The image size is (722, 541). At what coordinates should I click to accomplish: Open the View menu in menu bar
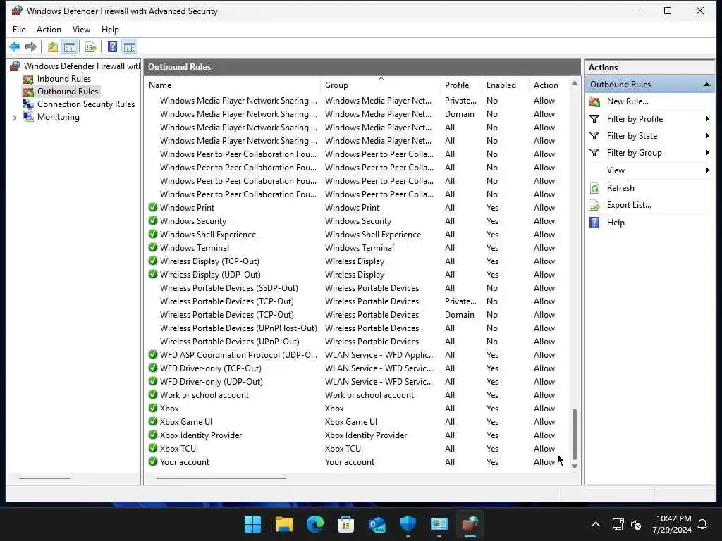(81, 30)
